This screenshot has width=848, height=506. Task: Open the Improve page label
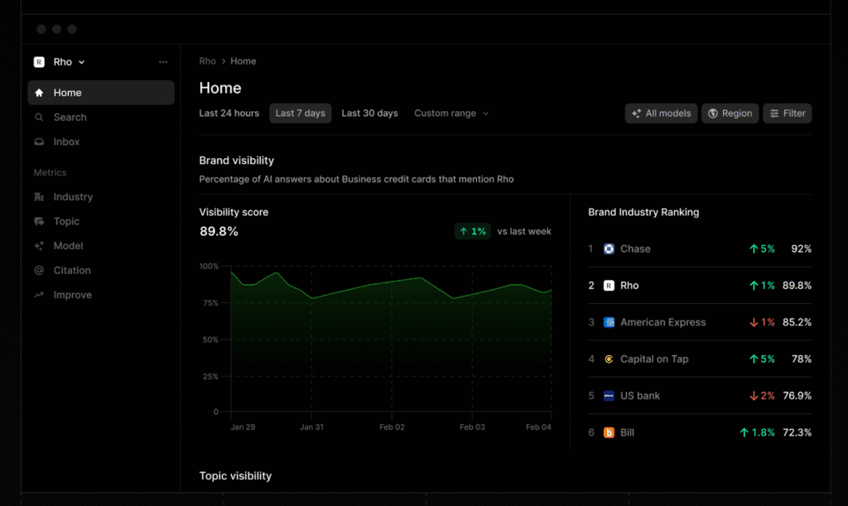click(73, 295)
